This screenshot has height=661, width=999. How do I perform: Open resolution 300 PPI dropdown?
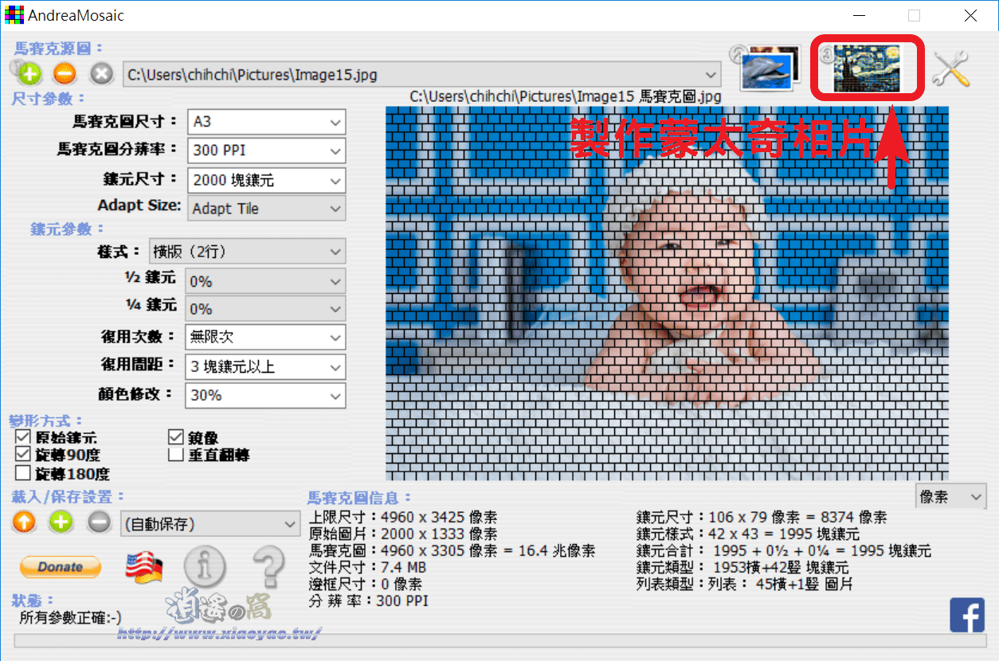[267, 150]
